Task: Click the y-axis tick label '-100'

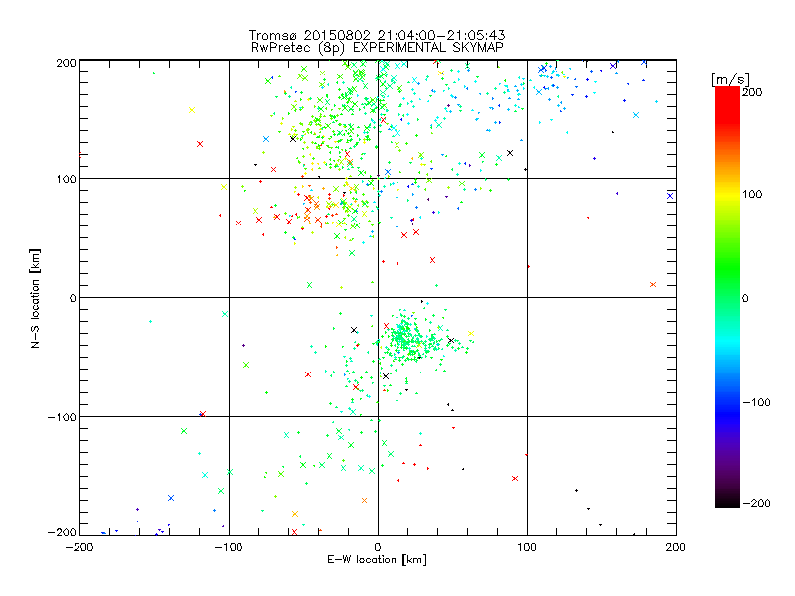Action: coord(62,417)
